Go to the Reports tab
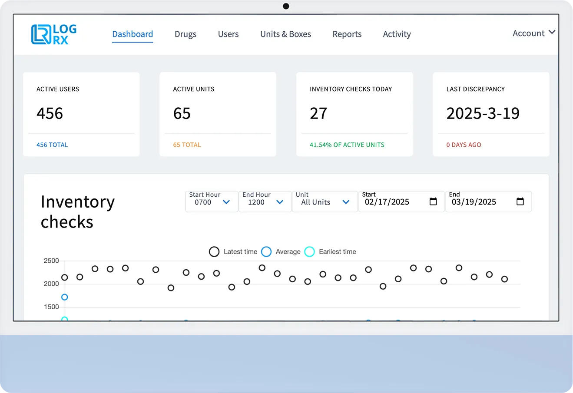This screenshot has width=573, height=393. click(347, 34)
